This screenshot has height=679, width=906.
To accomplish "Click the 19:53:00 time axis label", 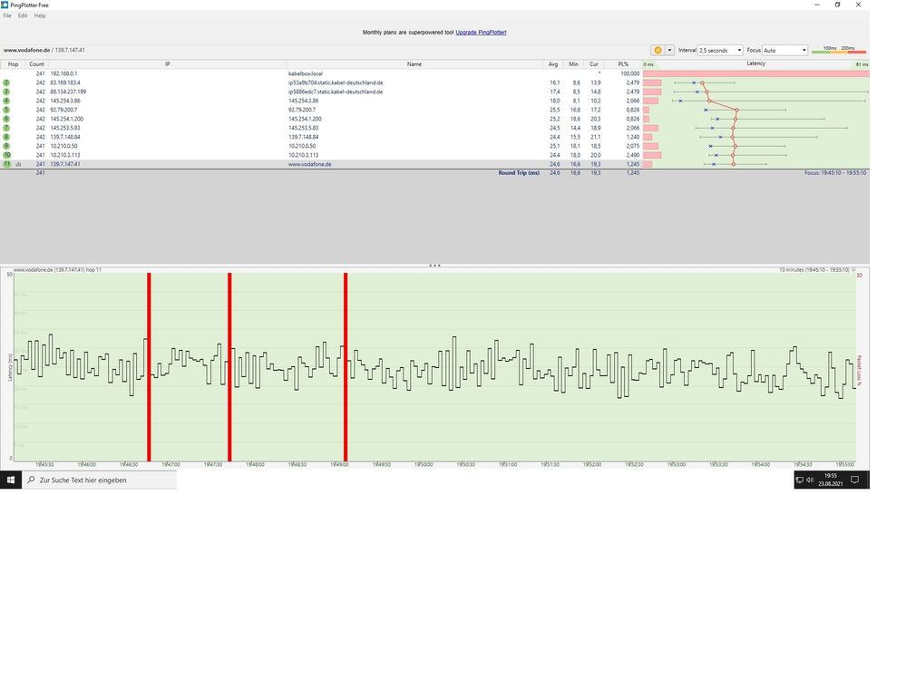I will 676,464.
